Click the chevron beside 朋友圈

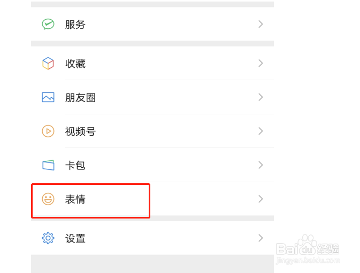pos(261,97)
